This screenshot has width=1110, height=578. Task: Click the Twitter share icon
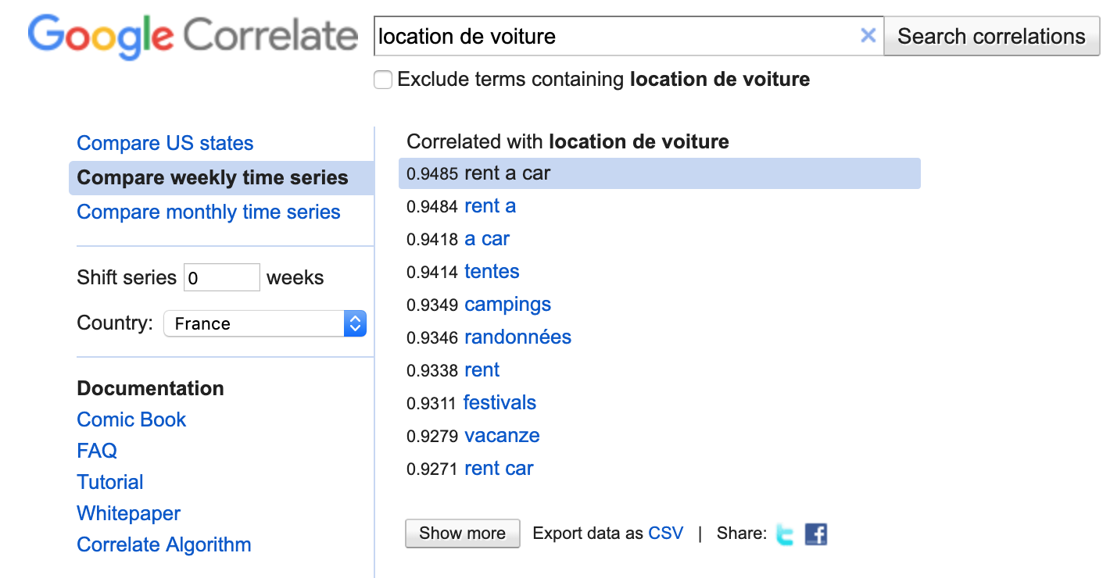tap(785, 534)
